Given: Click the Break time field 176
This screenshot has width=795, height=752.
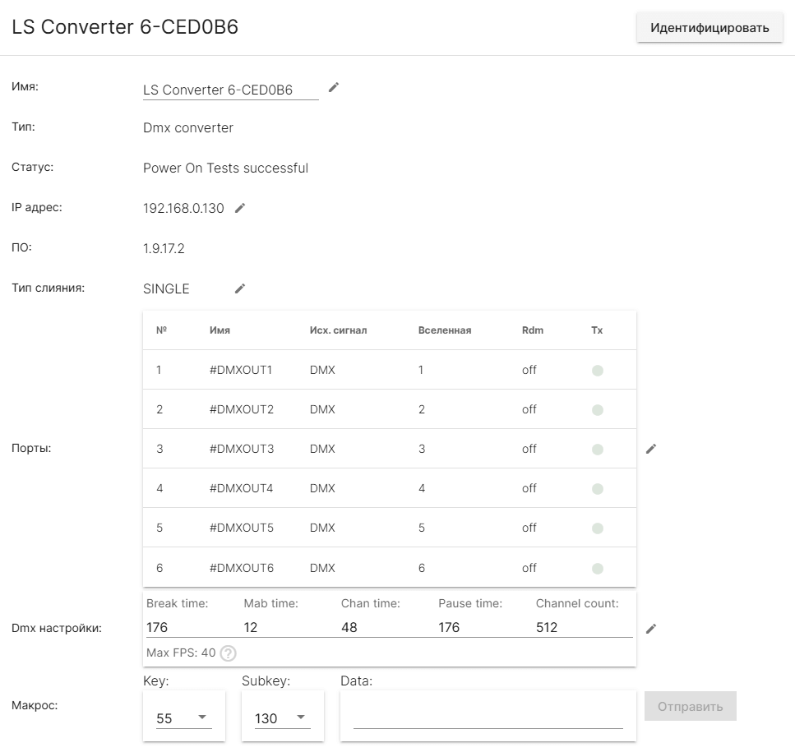Looking at the screenshot, I should tap(195, 627).
